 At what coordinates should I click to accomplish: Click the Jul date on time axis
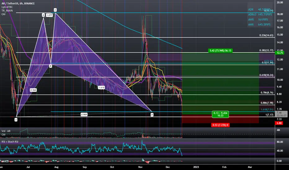[x=28, y=167]
